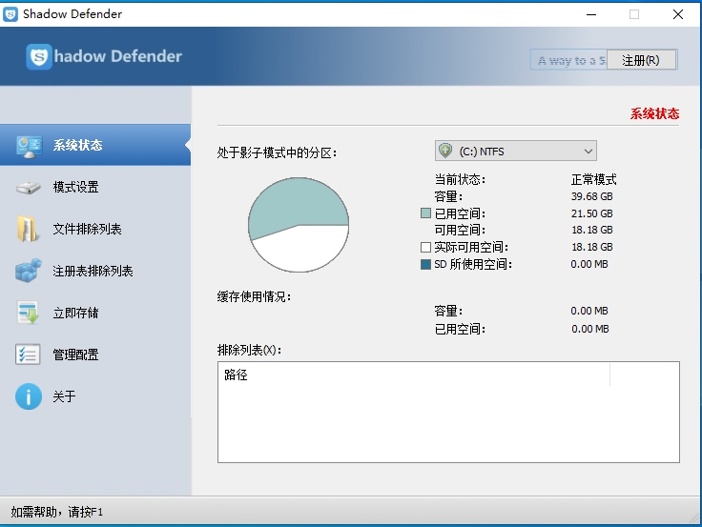
Task: Click the 当前状态 label
Action: pos(460,179)
